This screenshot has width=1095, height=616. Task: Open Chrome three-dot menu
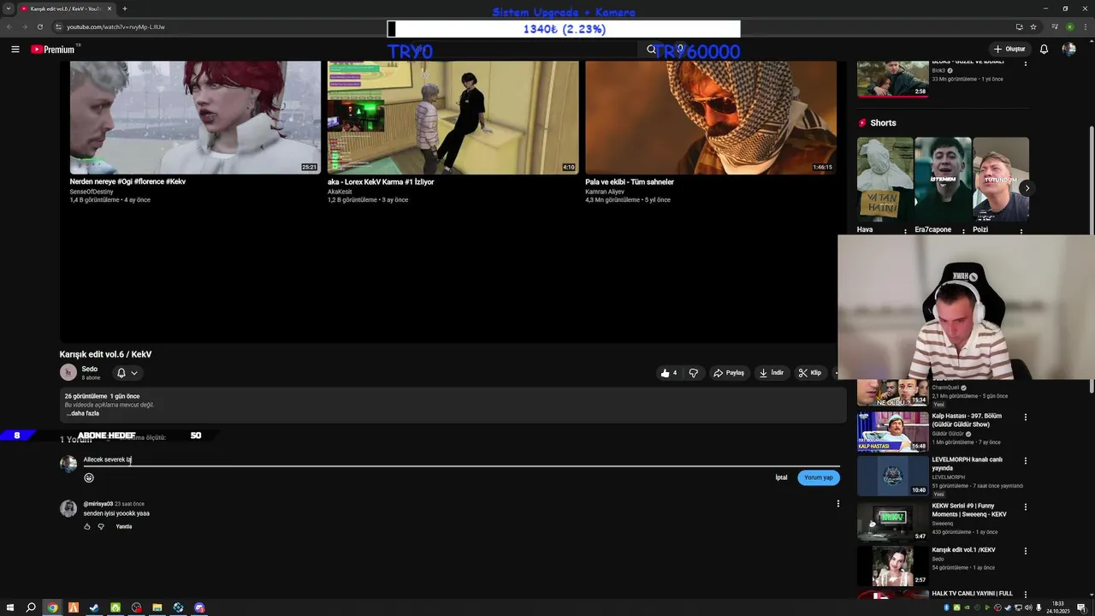tap(1085, 27)
